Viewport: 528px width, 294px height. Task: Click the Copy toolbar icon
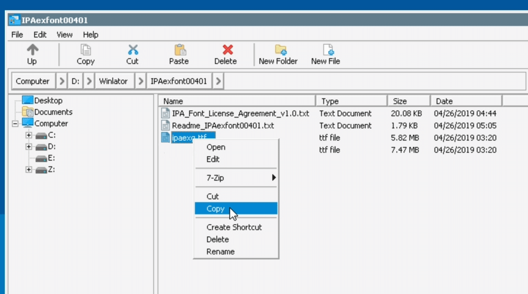point(86,50)
